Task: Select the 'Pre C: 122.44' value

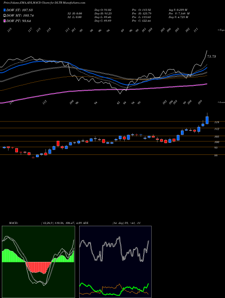Action: pos(141,21)
